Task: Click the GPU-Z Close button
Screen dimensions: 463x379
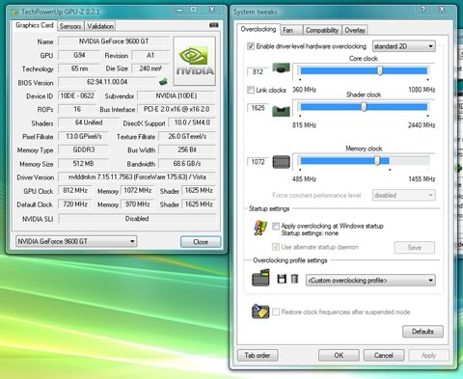Action: tap(201, 242)
